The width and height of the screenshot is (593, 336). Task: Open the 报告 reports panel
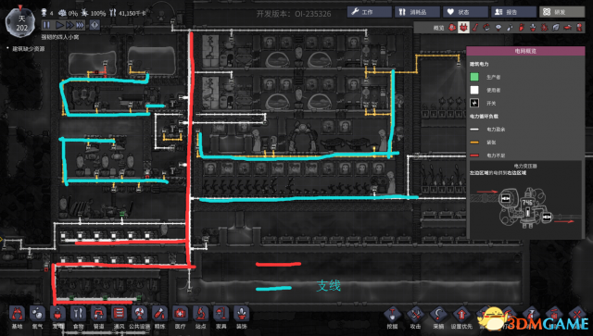point(513,12)
